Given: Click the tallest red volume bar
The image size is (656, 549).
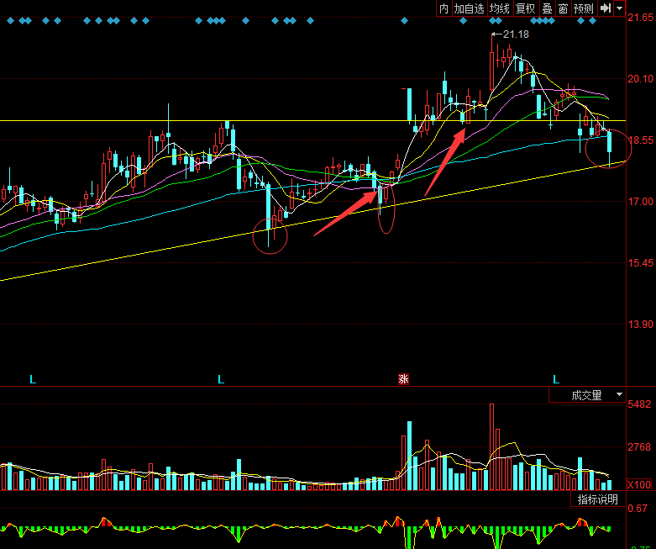Looking at the screenshot, I should 491,446.
